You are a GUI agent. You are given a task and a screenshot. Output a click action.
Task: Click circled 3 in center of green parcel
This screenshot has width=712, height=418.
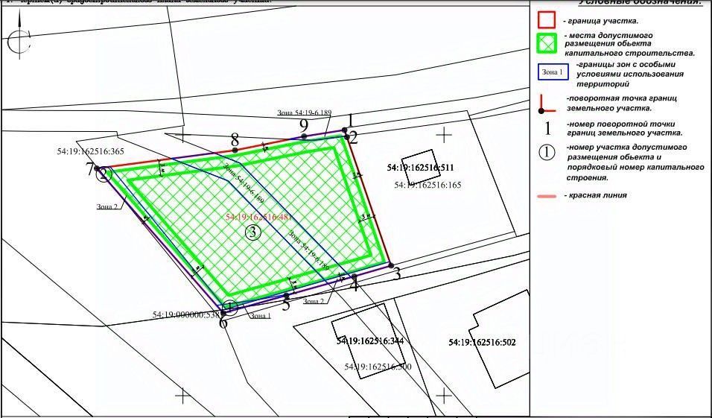pyautogui.click(x=253, y=232)
